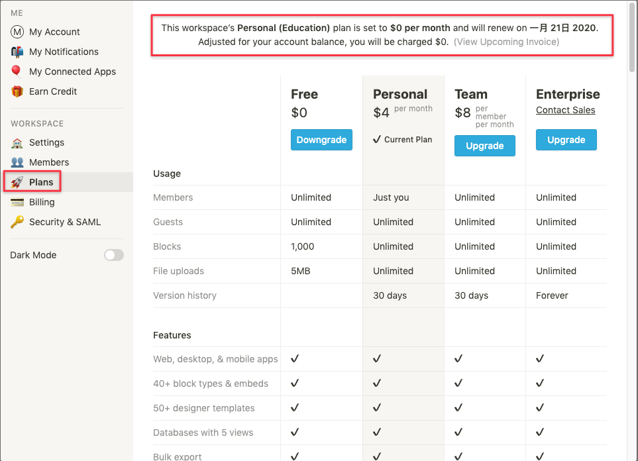Click the vertical scrollbar on the right
638x461 pixels.
pos(633,40)
